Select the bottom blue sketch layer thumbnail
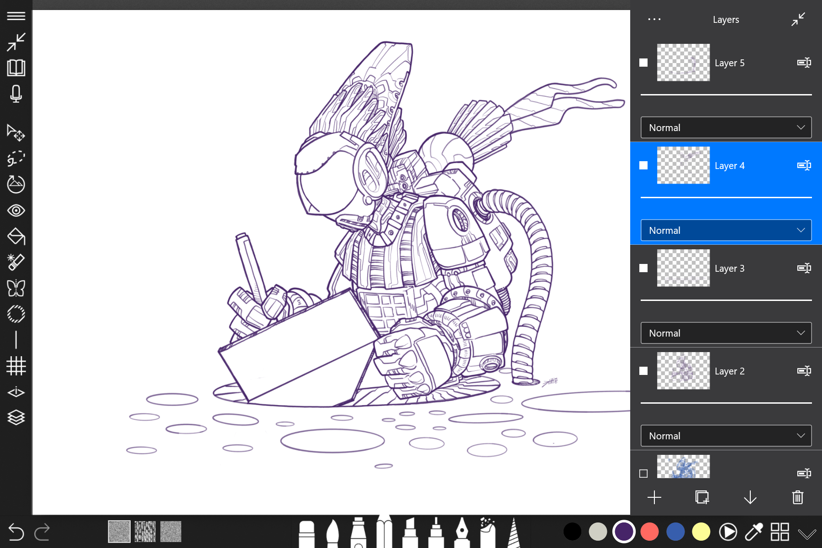 [x=683, y=467]
